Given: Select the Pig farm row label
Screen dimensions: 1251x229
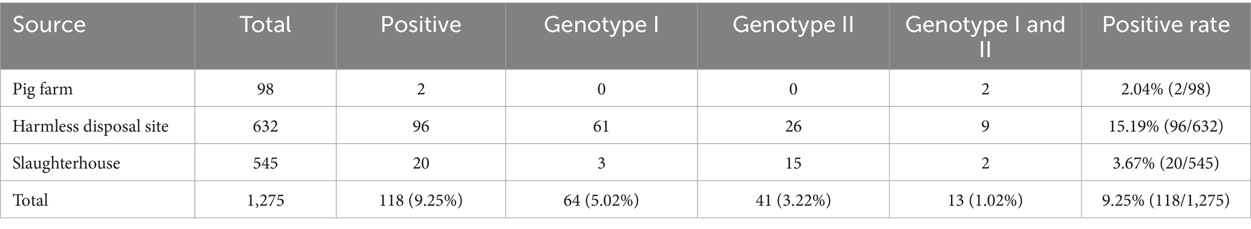Looking at the screenshot, I should (x=42, y=89).
